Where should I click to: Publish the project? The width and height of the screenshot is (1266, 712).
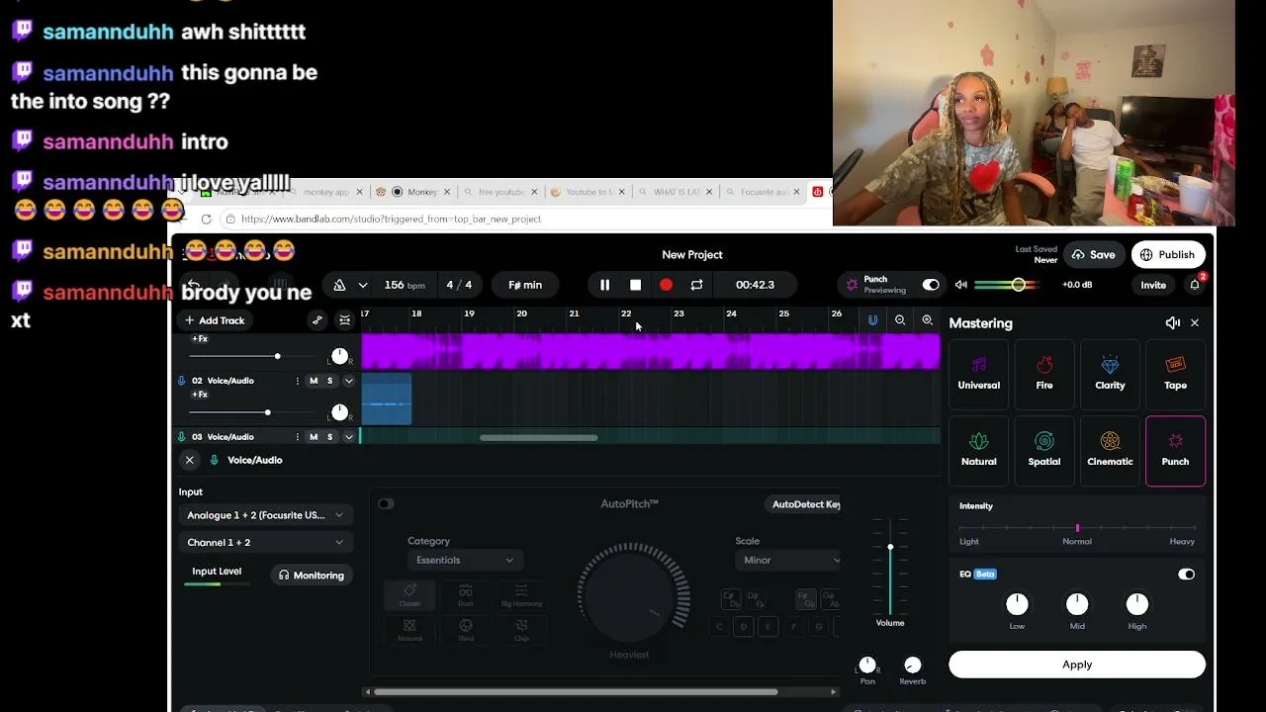[1167, 254]
